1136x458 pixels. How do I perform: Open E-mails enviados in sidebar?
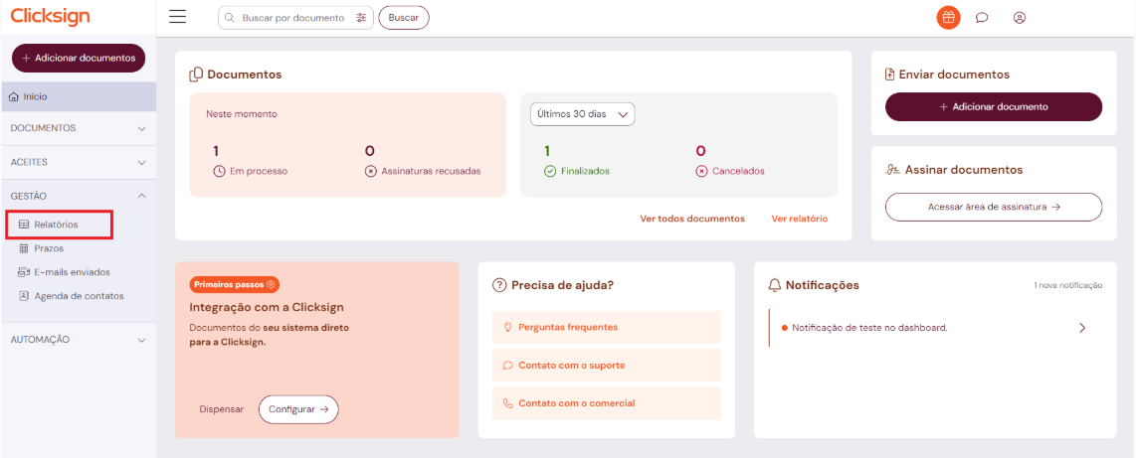pyautogui.click(x=71, y=272)
